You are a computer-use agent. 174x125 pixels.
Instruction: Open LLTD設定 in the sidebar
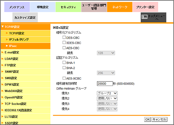(26, 117)
